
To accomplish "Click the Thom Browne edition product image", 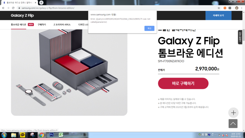I will click(x=69, y=72).
